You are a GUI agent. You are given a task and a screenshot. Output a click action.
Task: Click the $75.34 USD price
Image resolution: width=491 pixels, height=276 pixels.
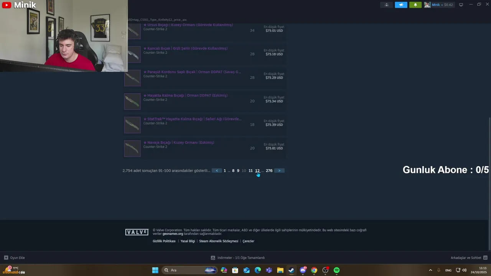(x=274, y=101)
